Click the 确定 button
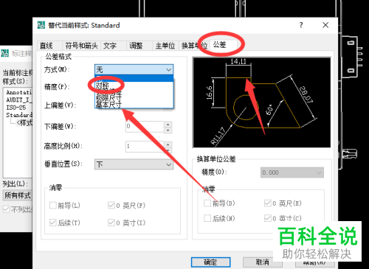This screenshot has height=269, width=369. coord(211,262)
